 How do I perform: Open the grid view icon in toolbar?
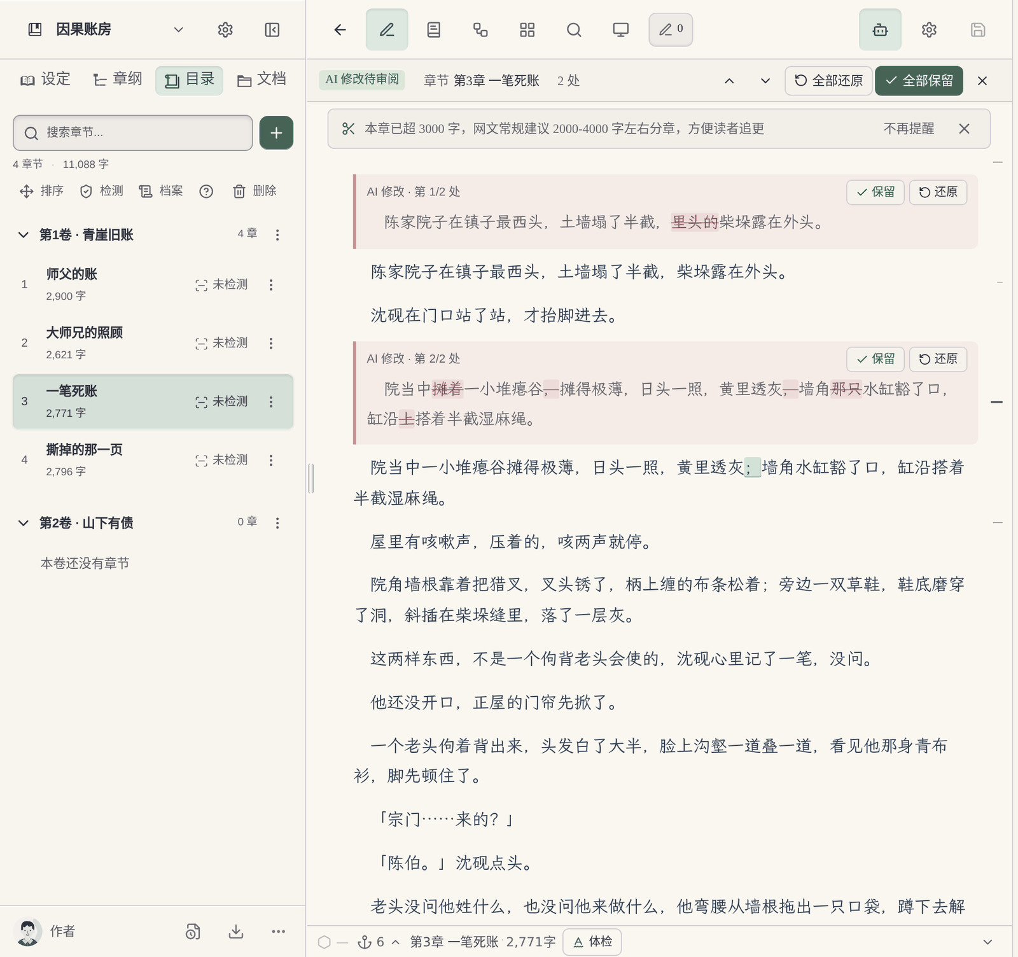click(x=527, y=30)
